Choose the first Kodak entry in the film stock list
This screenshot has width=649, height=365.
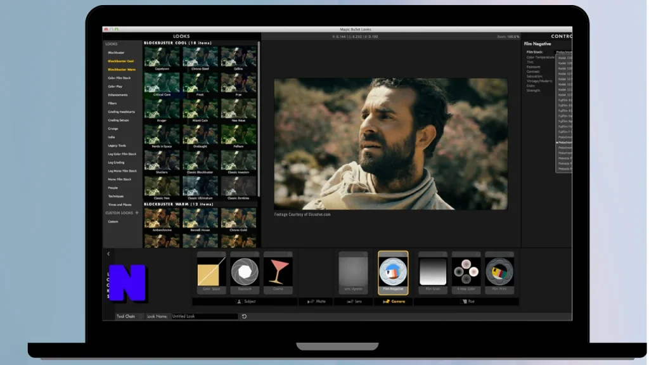[565, 58]
